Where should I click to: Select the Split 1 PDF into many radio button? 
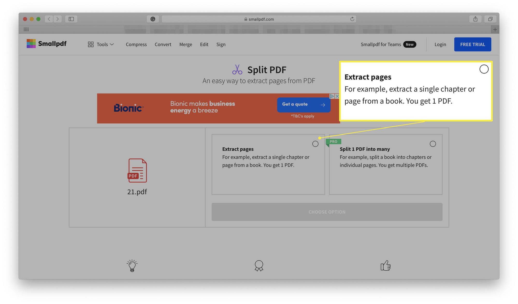(x=433, y=144)
